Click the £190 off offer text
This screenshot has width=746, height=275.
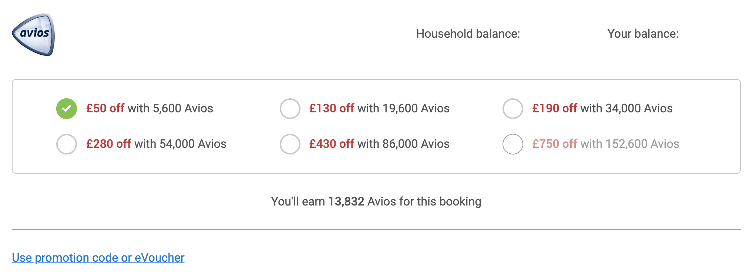tap(555, 108)
